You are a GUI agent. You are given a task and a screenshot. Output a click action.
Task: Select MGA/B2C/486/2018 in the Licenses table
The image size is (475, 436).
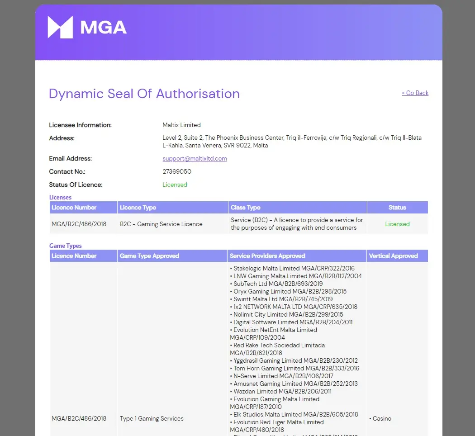pos(79,224)
